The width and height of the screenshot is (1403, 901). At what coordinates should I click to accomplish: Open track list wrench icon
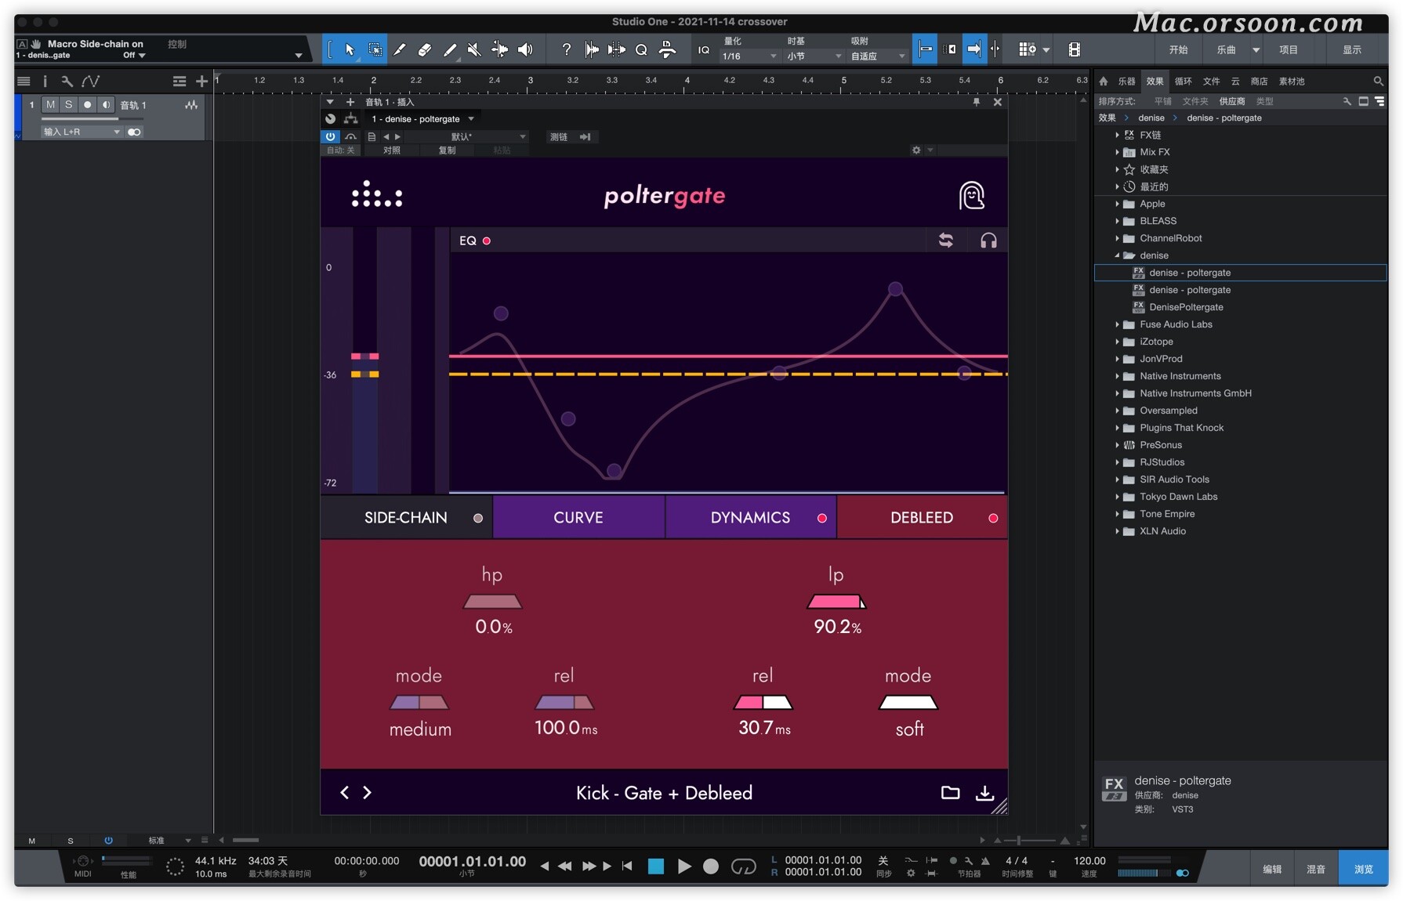[x=67, y=81]
